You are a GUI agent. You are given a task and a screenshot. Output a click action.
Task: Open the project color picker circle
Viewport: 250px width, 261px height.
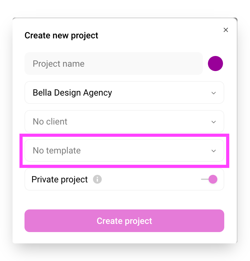pos(215,64)
